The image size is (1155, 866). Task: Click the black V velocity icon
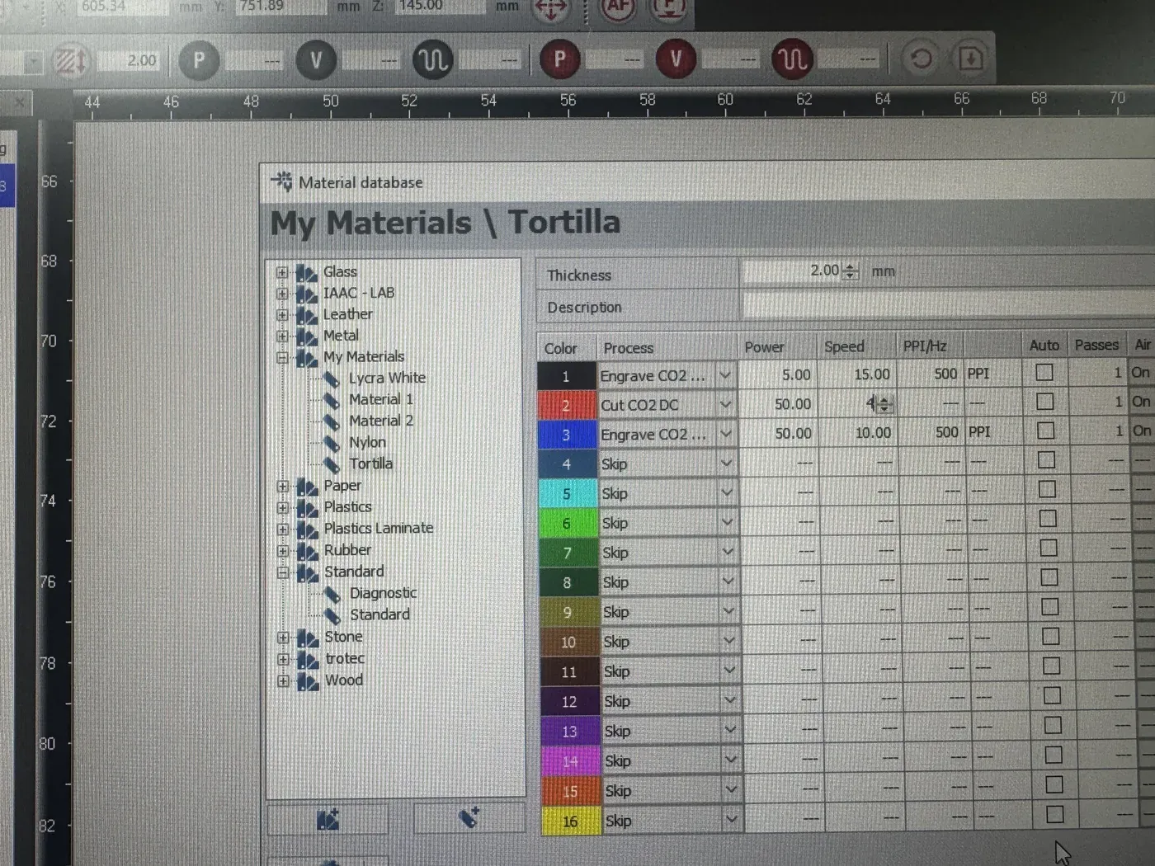click(315, 60)
